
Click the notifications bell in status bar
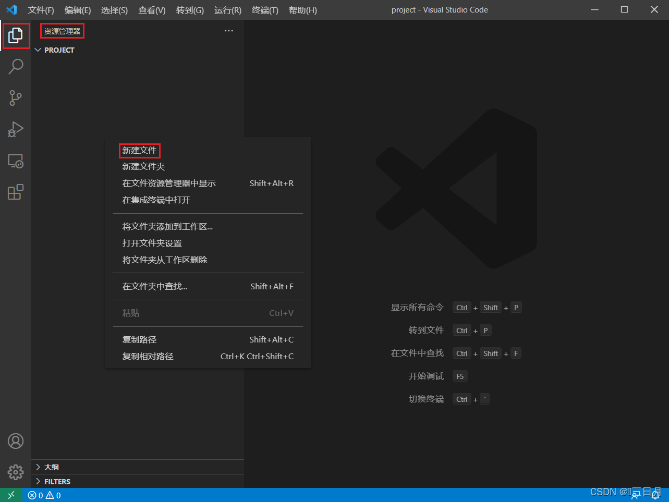tap(656, 495)
